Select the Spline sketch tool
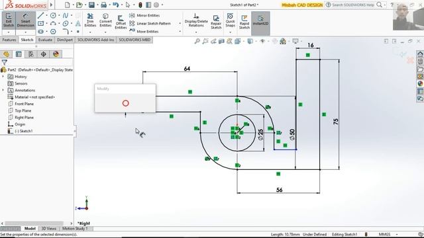This screenshot has width=424, height=238. pos(66,15)
